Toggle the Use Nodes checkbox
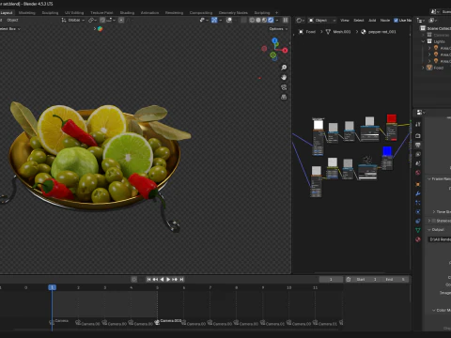451x338 pixels. (x=396, y=20)
